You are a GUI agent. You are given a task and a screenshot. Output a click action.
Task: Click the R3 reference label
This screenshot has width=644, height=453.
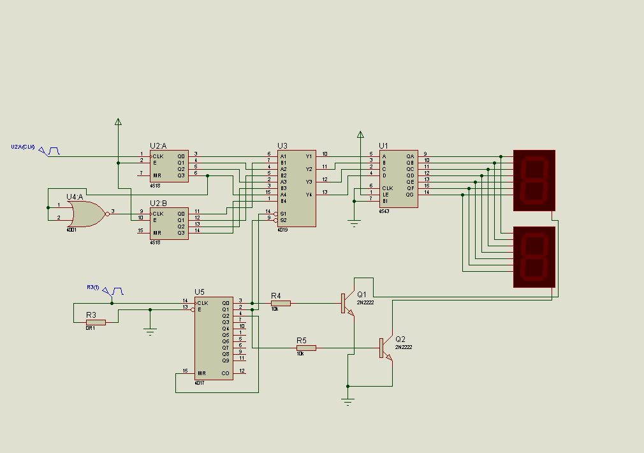tap(91, 315)
